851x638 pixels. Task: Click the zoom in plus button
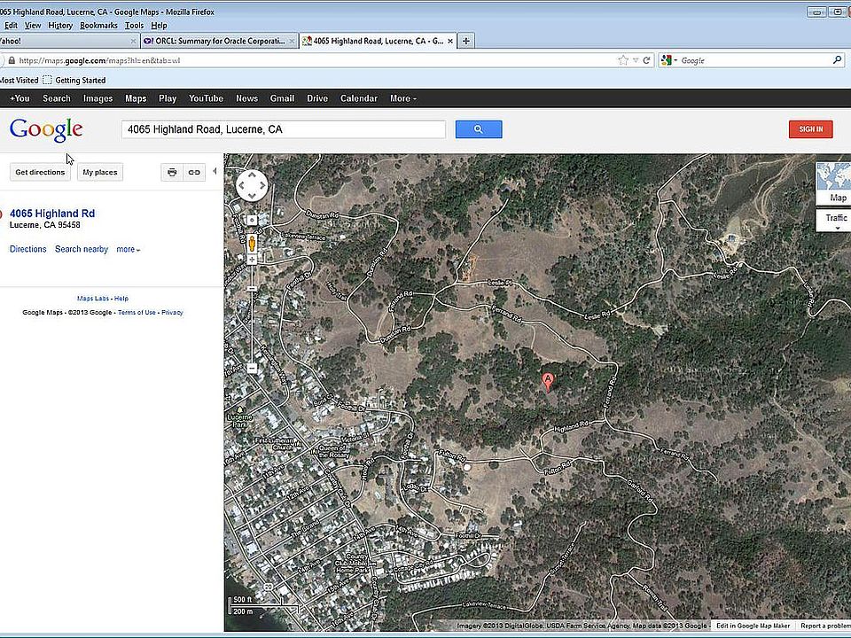coord(252,260)
